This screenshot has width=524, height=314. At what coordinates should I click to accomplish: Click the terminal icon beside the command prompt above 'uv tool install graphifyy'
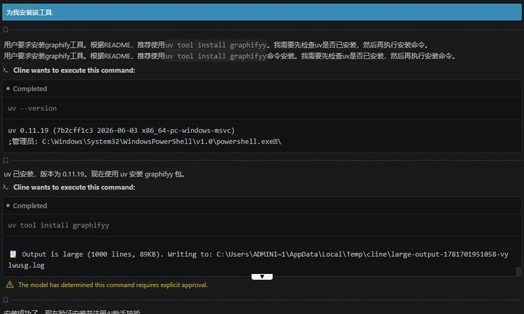6,187
